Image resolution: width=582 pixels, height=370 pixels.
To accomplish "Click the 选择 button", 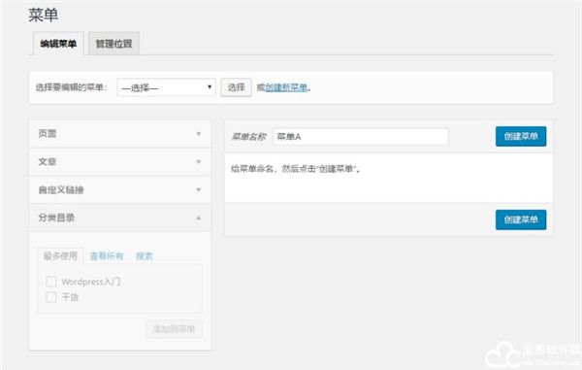I will [236, 87].
